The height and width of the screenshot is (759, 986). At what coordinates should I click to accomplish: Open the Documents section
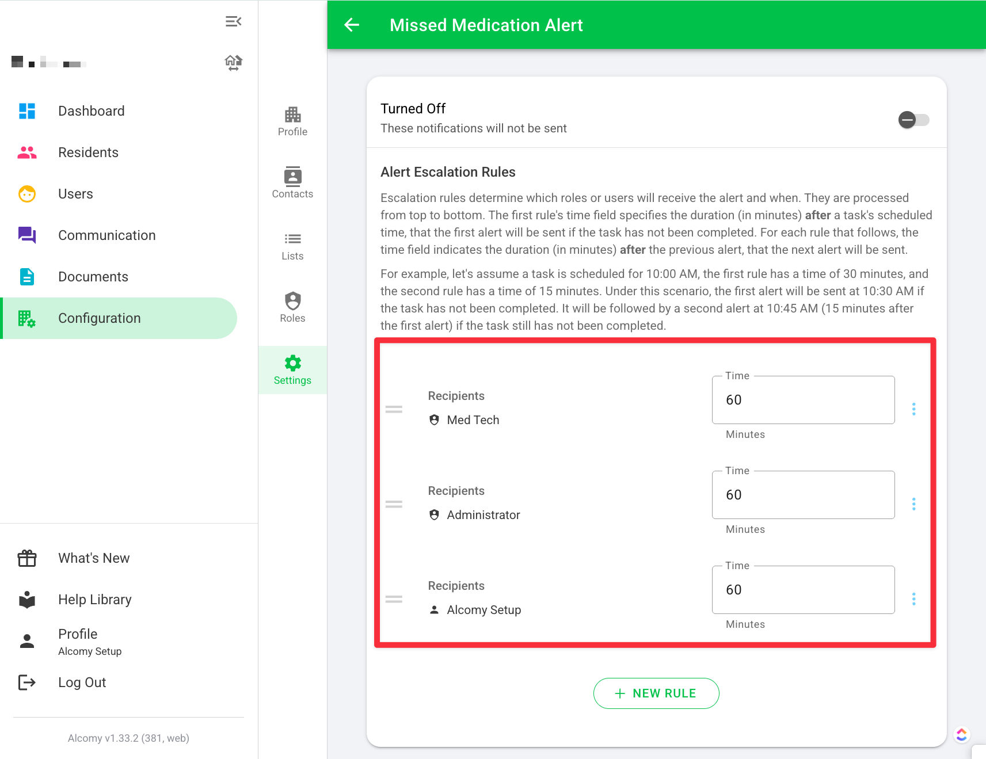click(x=119, y=277)
